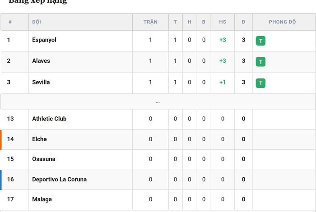Click the # rank column header

tap(10, 22)
